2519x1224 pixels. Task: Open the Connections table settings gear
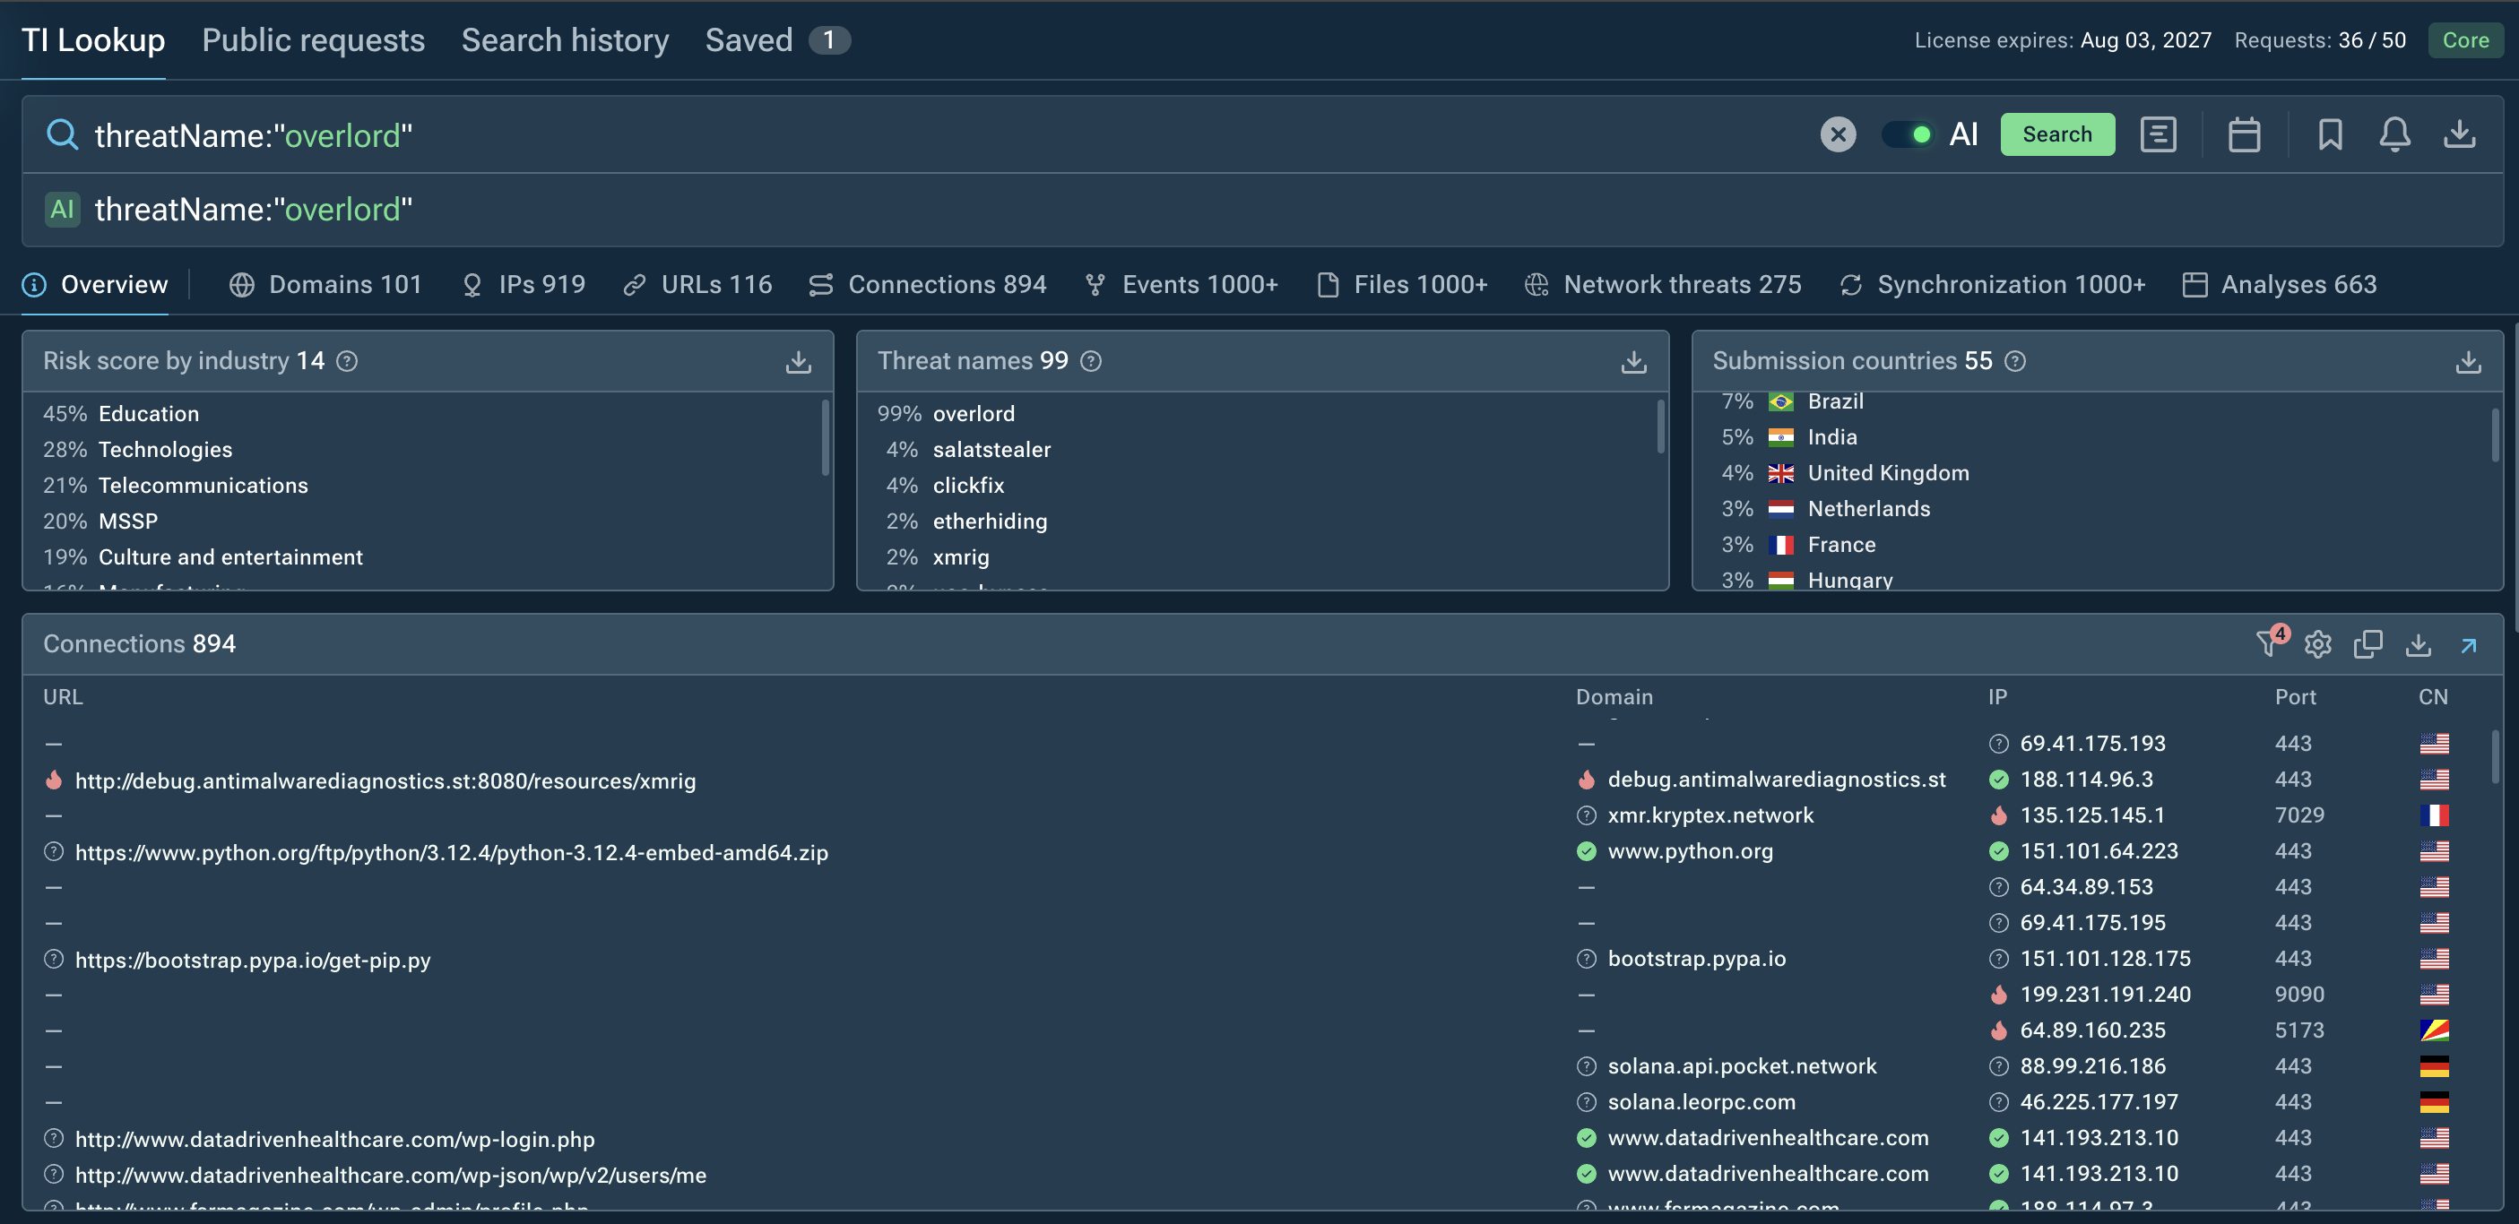tap(2317, 644)
